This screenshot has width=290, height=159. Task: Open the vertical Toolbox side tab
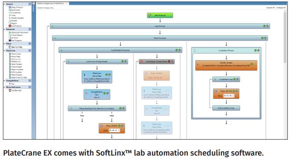[x=33, y=7]
